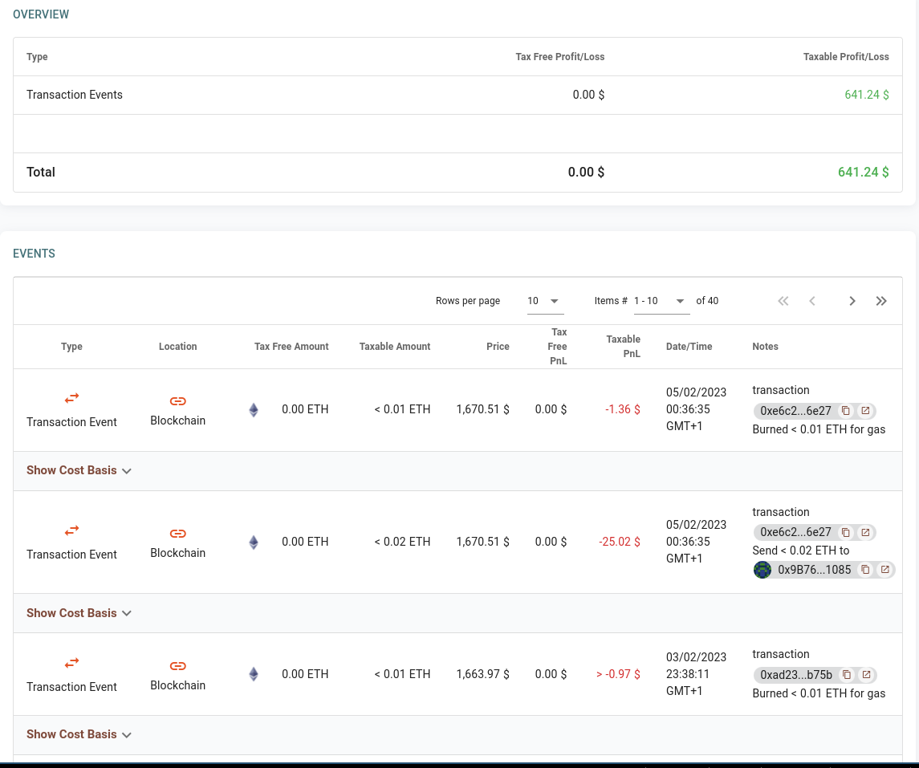Copy recipient address 0x9B76...1085
Screen dimensions: 919x768
(865, 570)
